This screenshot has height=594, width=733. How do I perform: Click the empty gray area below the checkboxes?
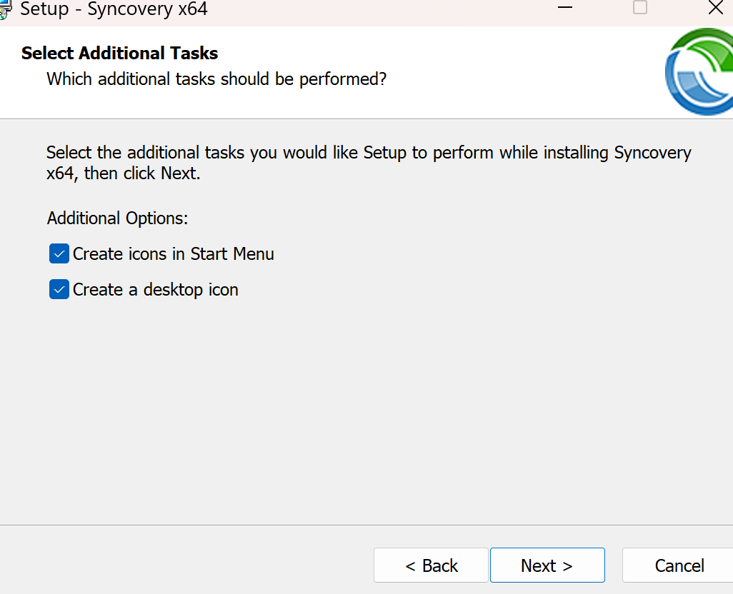[357, 414]
